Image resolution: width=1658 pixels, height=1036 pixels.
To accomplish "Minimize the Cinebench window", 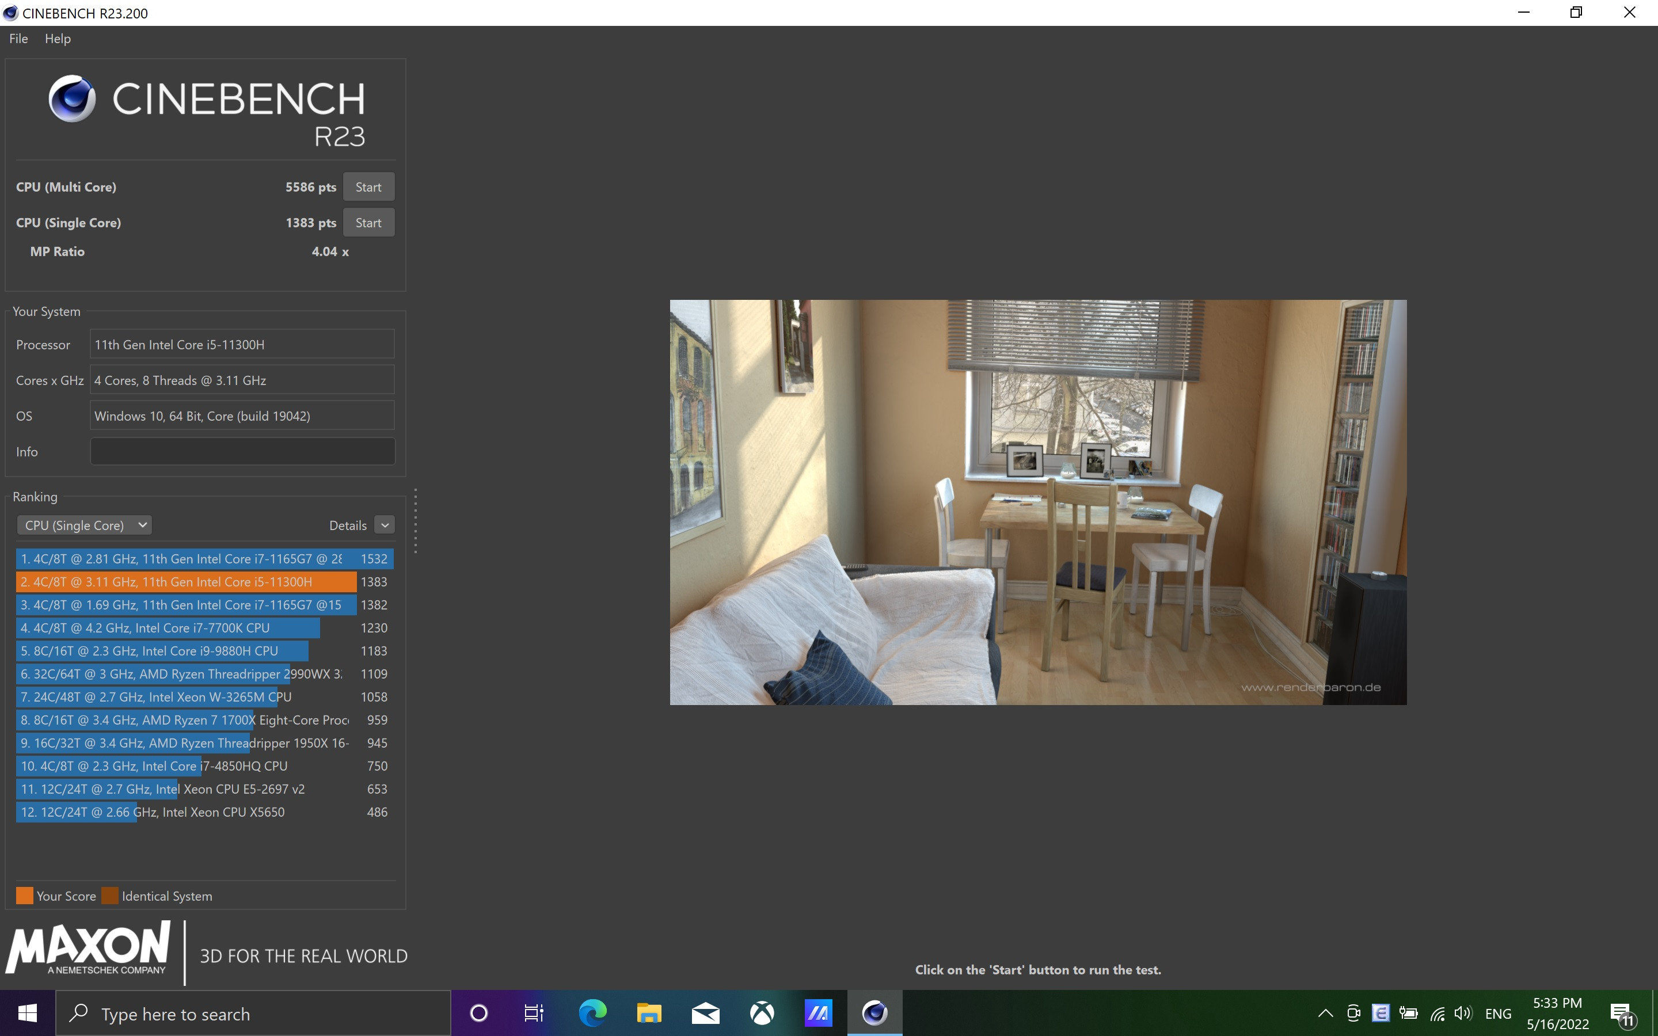I will click(x=1523, y=12).
